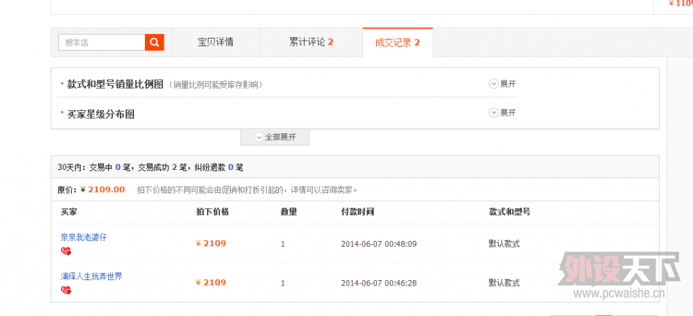Open buyer profile 演绎人生玩弄世界

(x=91, y=277)
